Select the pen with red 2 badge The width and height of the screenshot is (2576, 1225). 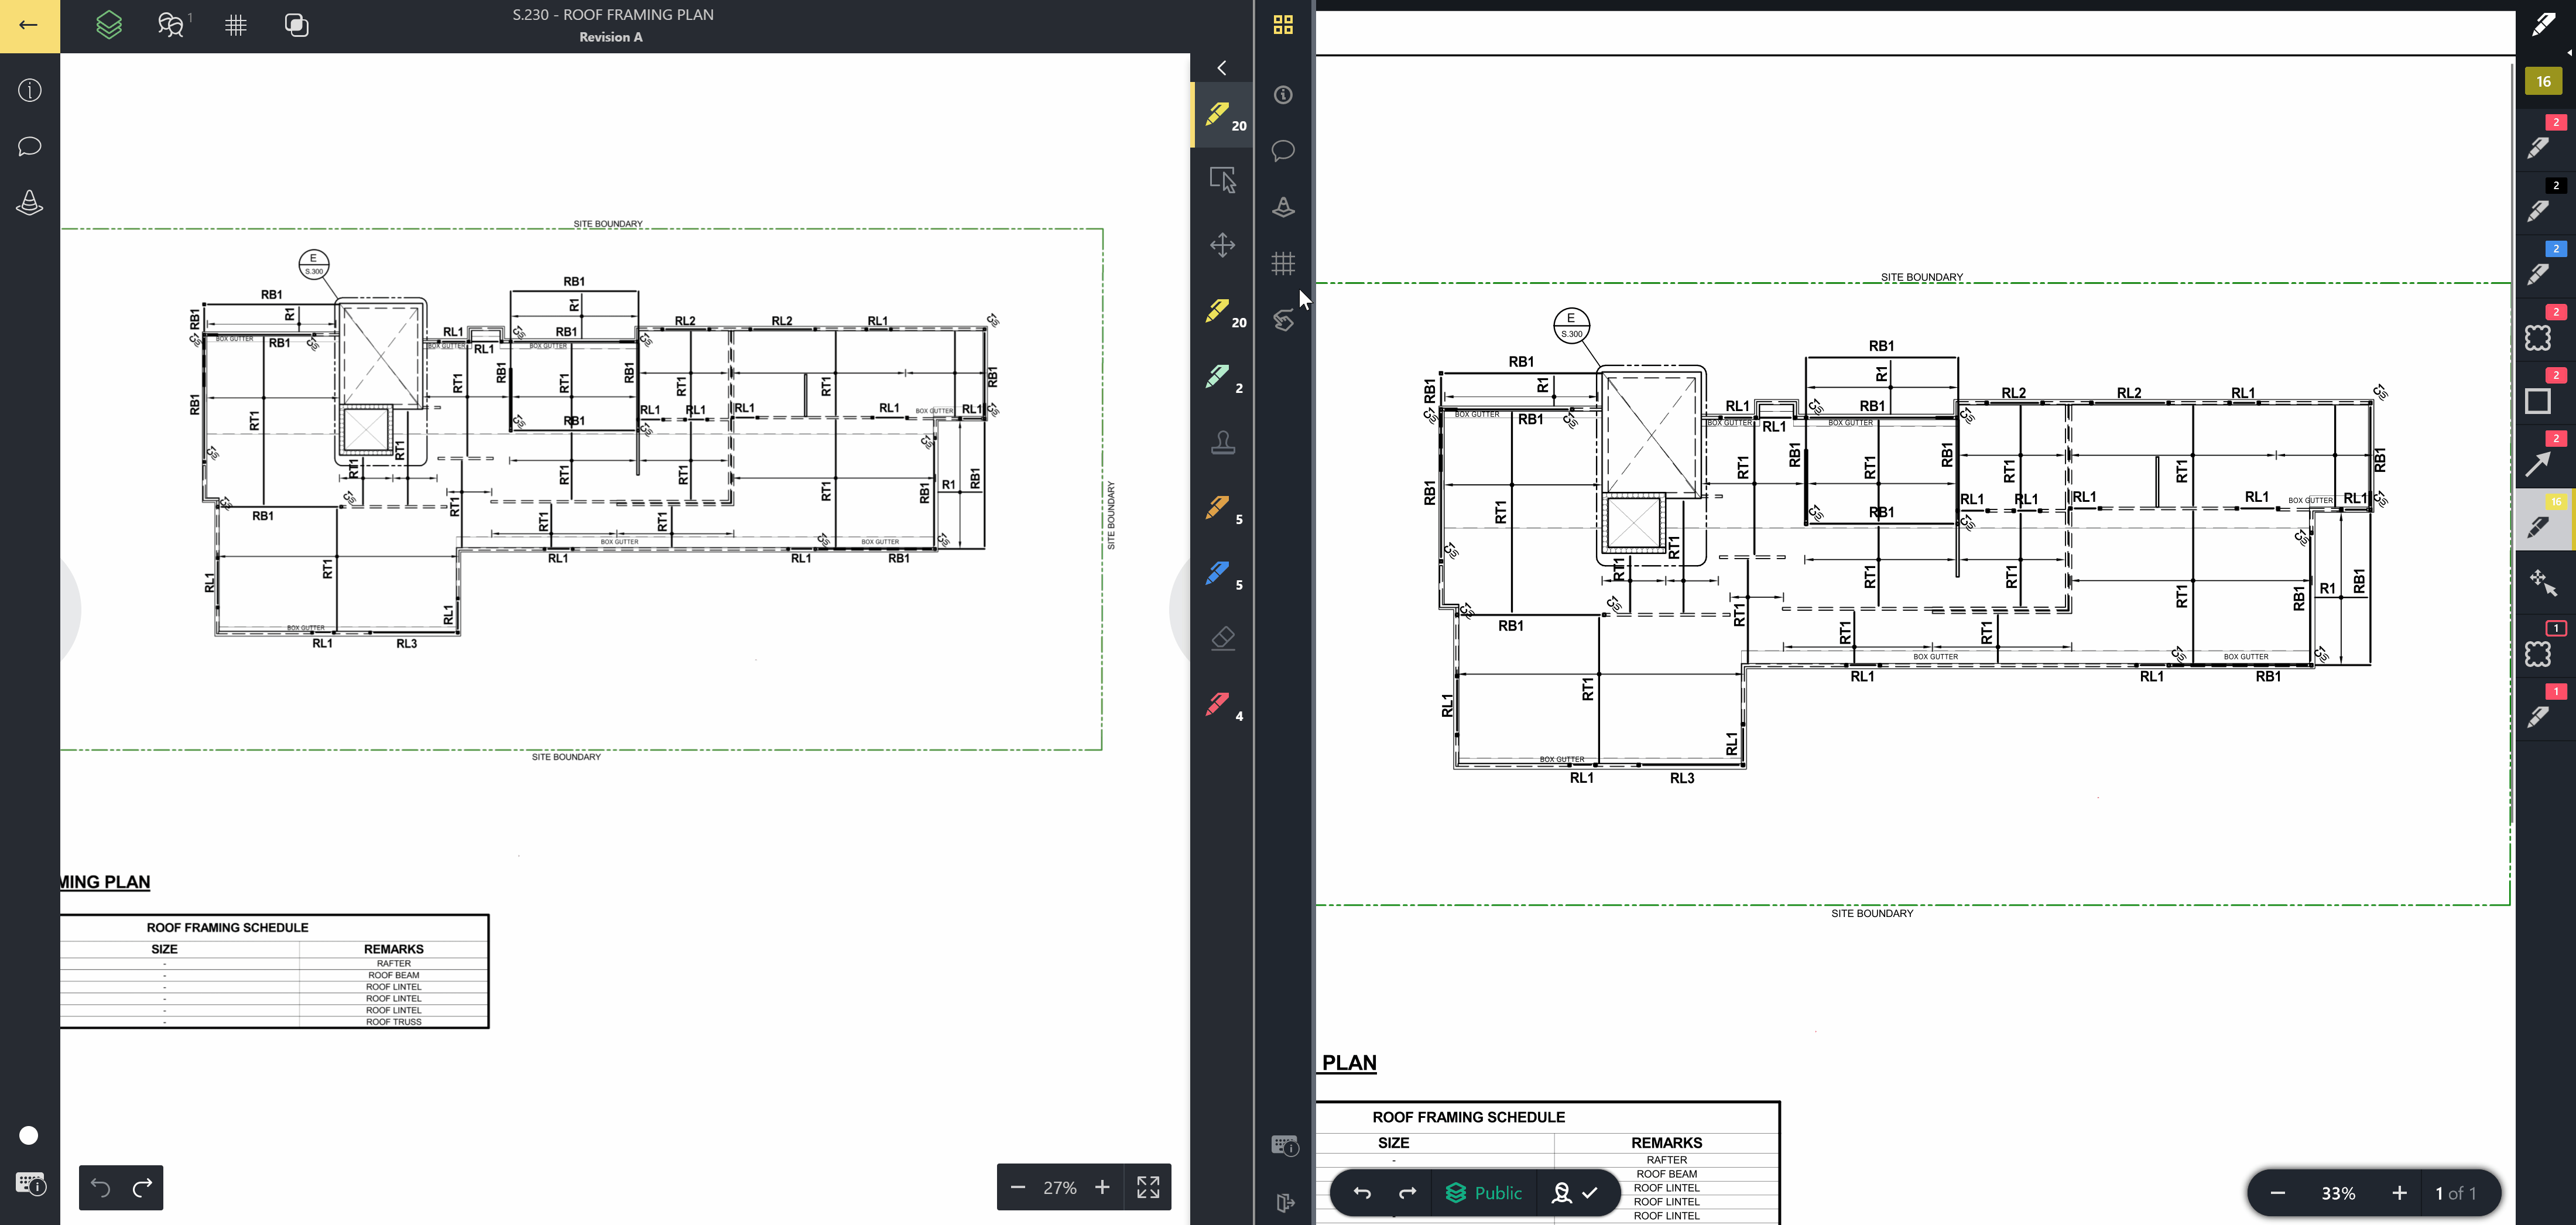(2545, 140)
